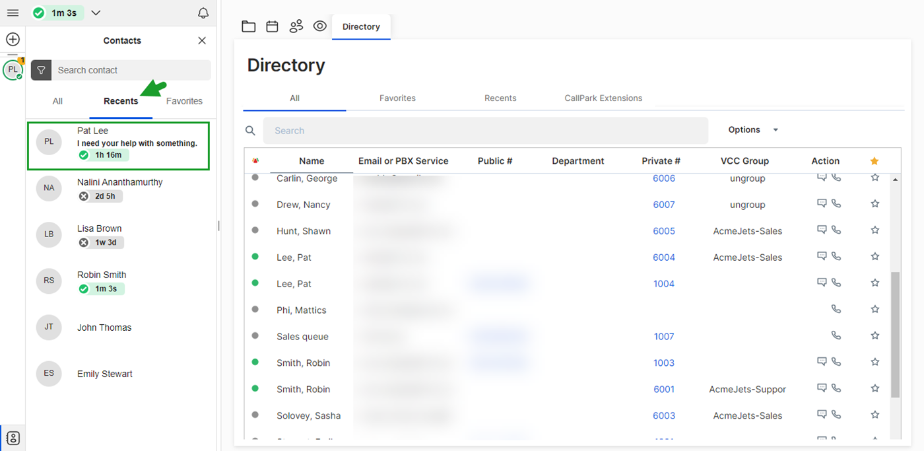Call Hunt, Shawn using phone icon
The width and height of the screenshot is (924, 451).
click(836, 230)
